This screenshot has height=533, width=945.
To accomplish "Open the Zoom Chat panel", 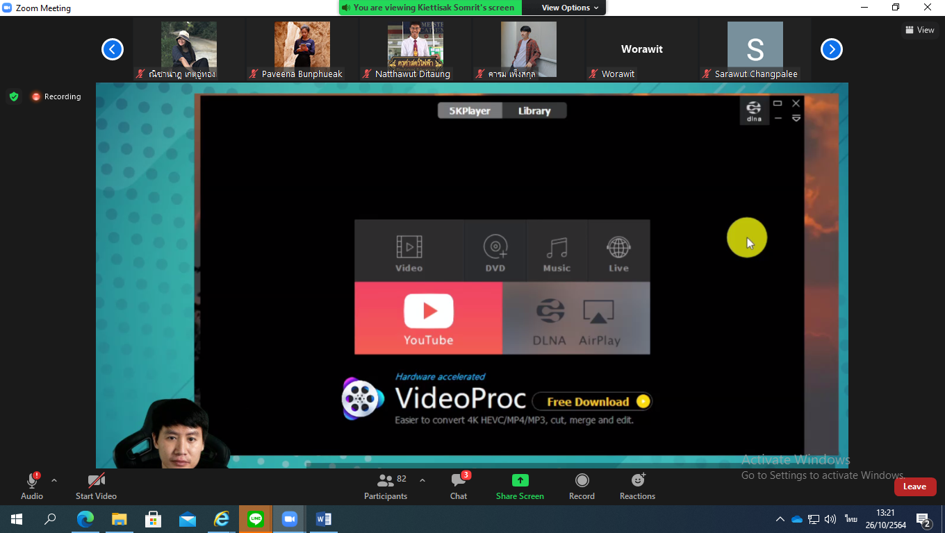I will pos(459,486).
